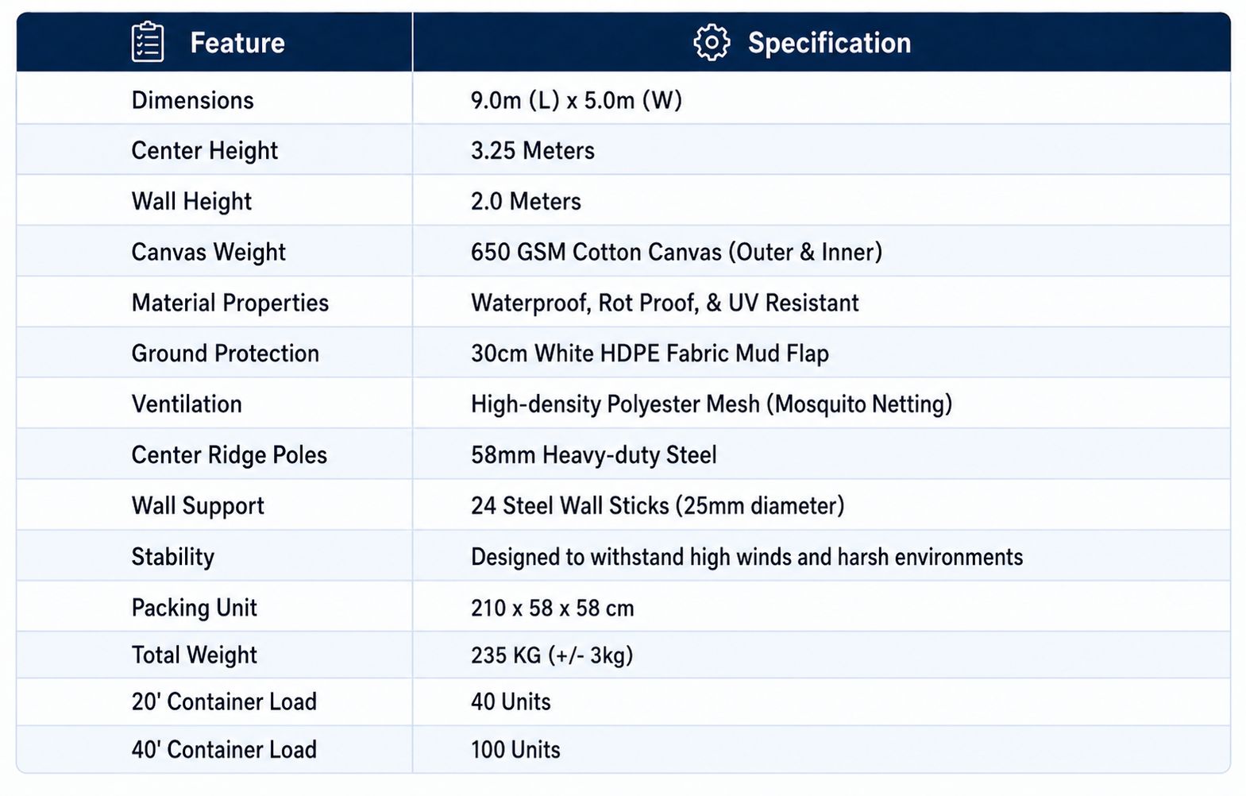The image size is (1246, 796).
Task: Select the Stability row description text
Action: point(746,557)
